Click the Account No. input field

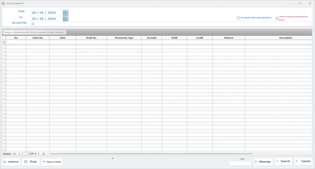[171, 24]
